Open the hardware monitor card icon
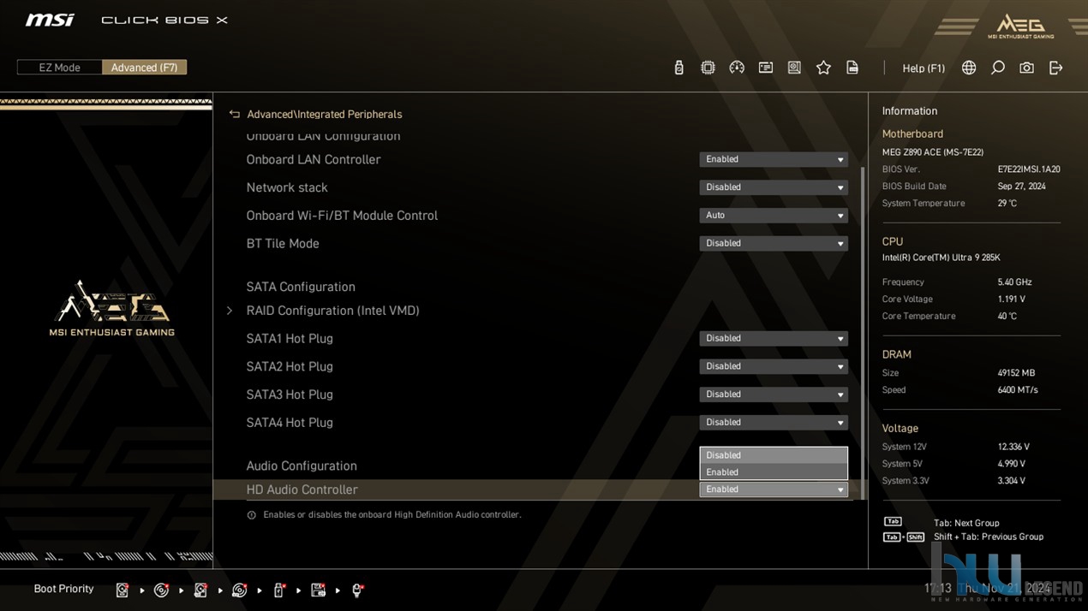Viewport: 1088px width, 611px height. (766, 68)
